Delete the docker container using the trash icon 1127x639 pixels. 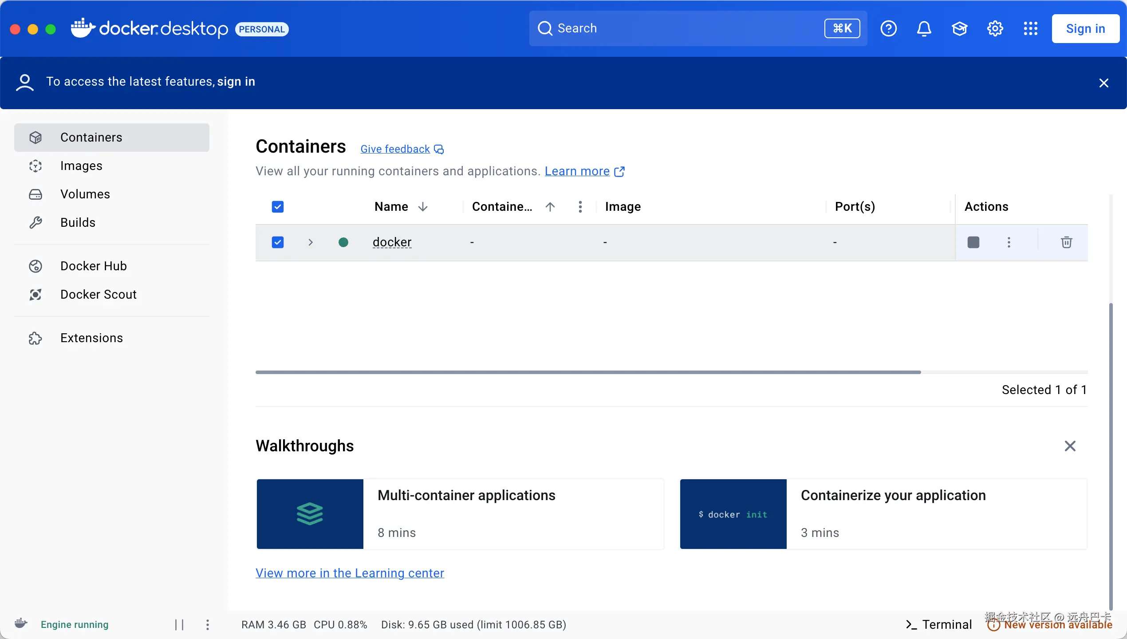tap(1066, 242)
